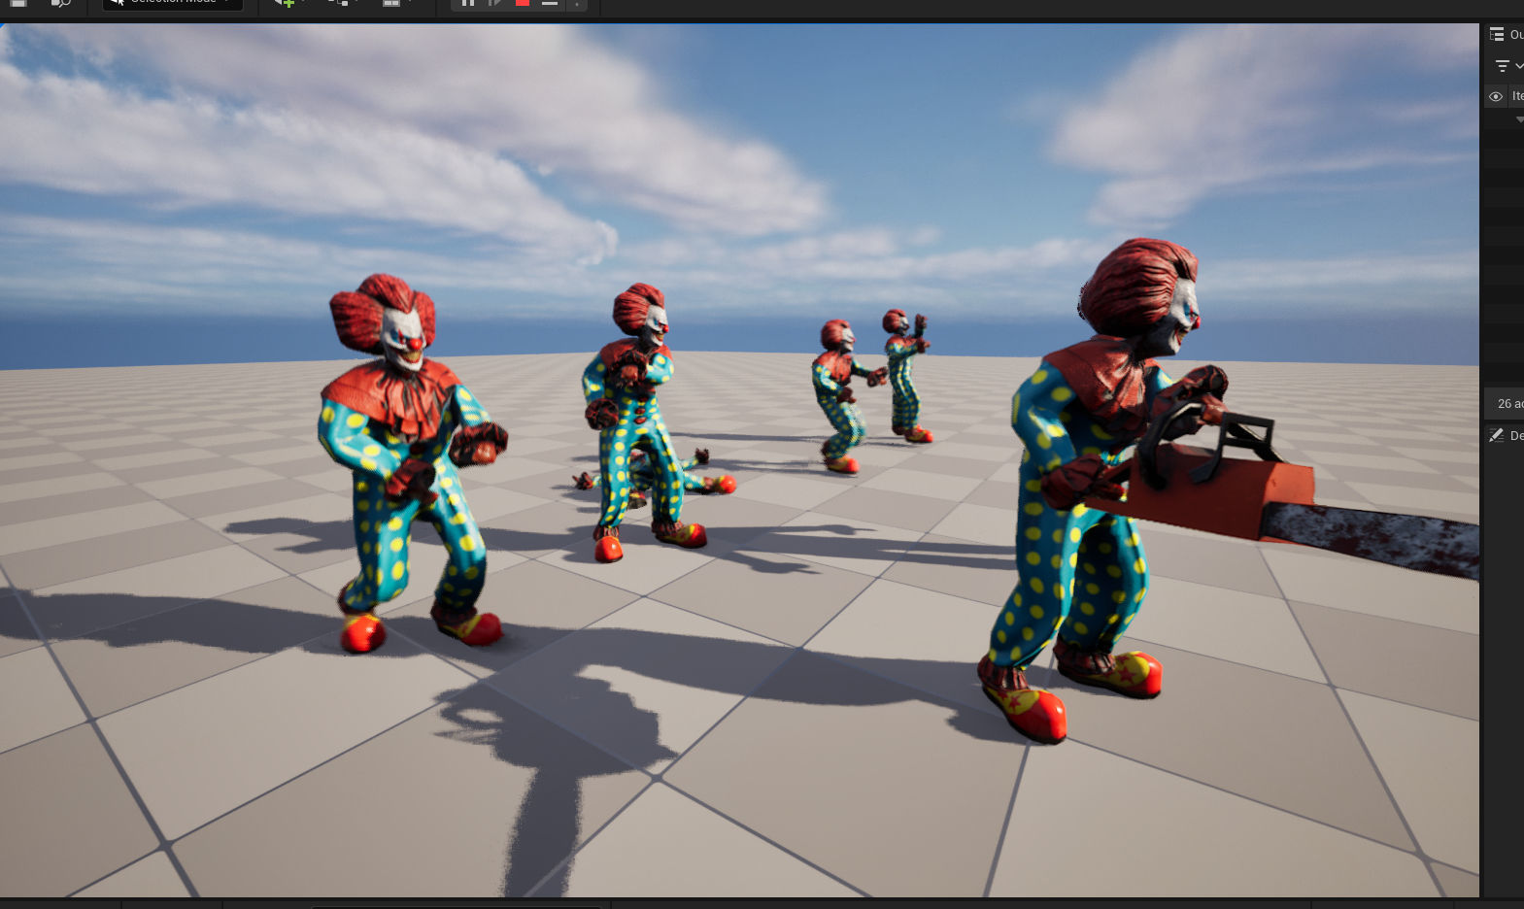Click the Save icon in toolbar
The width and height of the screenshot is (1524, 909).
[x=18, y=3]
